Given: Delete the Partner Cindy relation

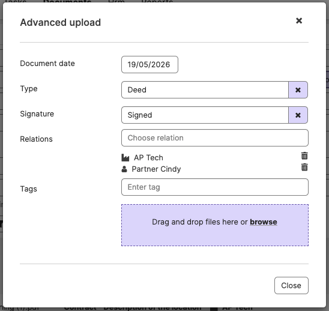Looking at the screenshot, I should tap(304, 168).
